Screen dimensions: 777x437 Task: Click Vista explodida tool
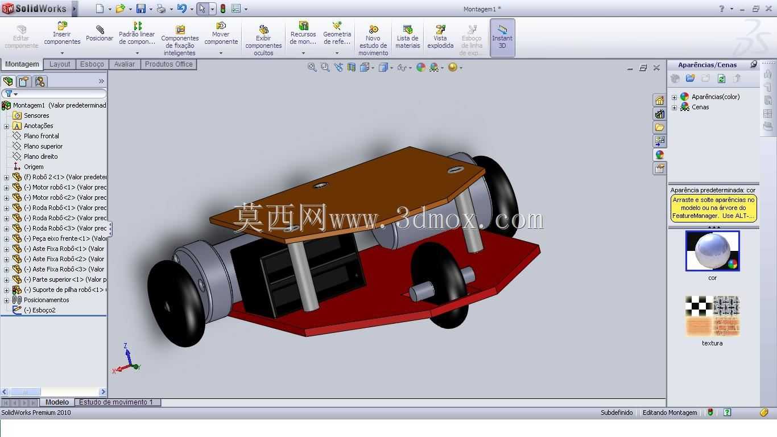click(x=440, y=37)
